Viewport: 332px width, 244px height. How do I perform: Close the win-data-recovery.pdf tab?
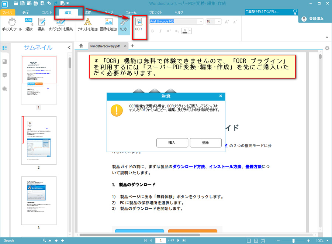[x=125, y=46]
